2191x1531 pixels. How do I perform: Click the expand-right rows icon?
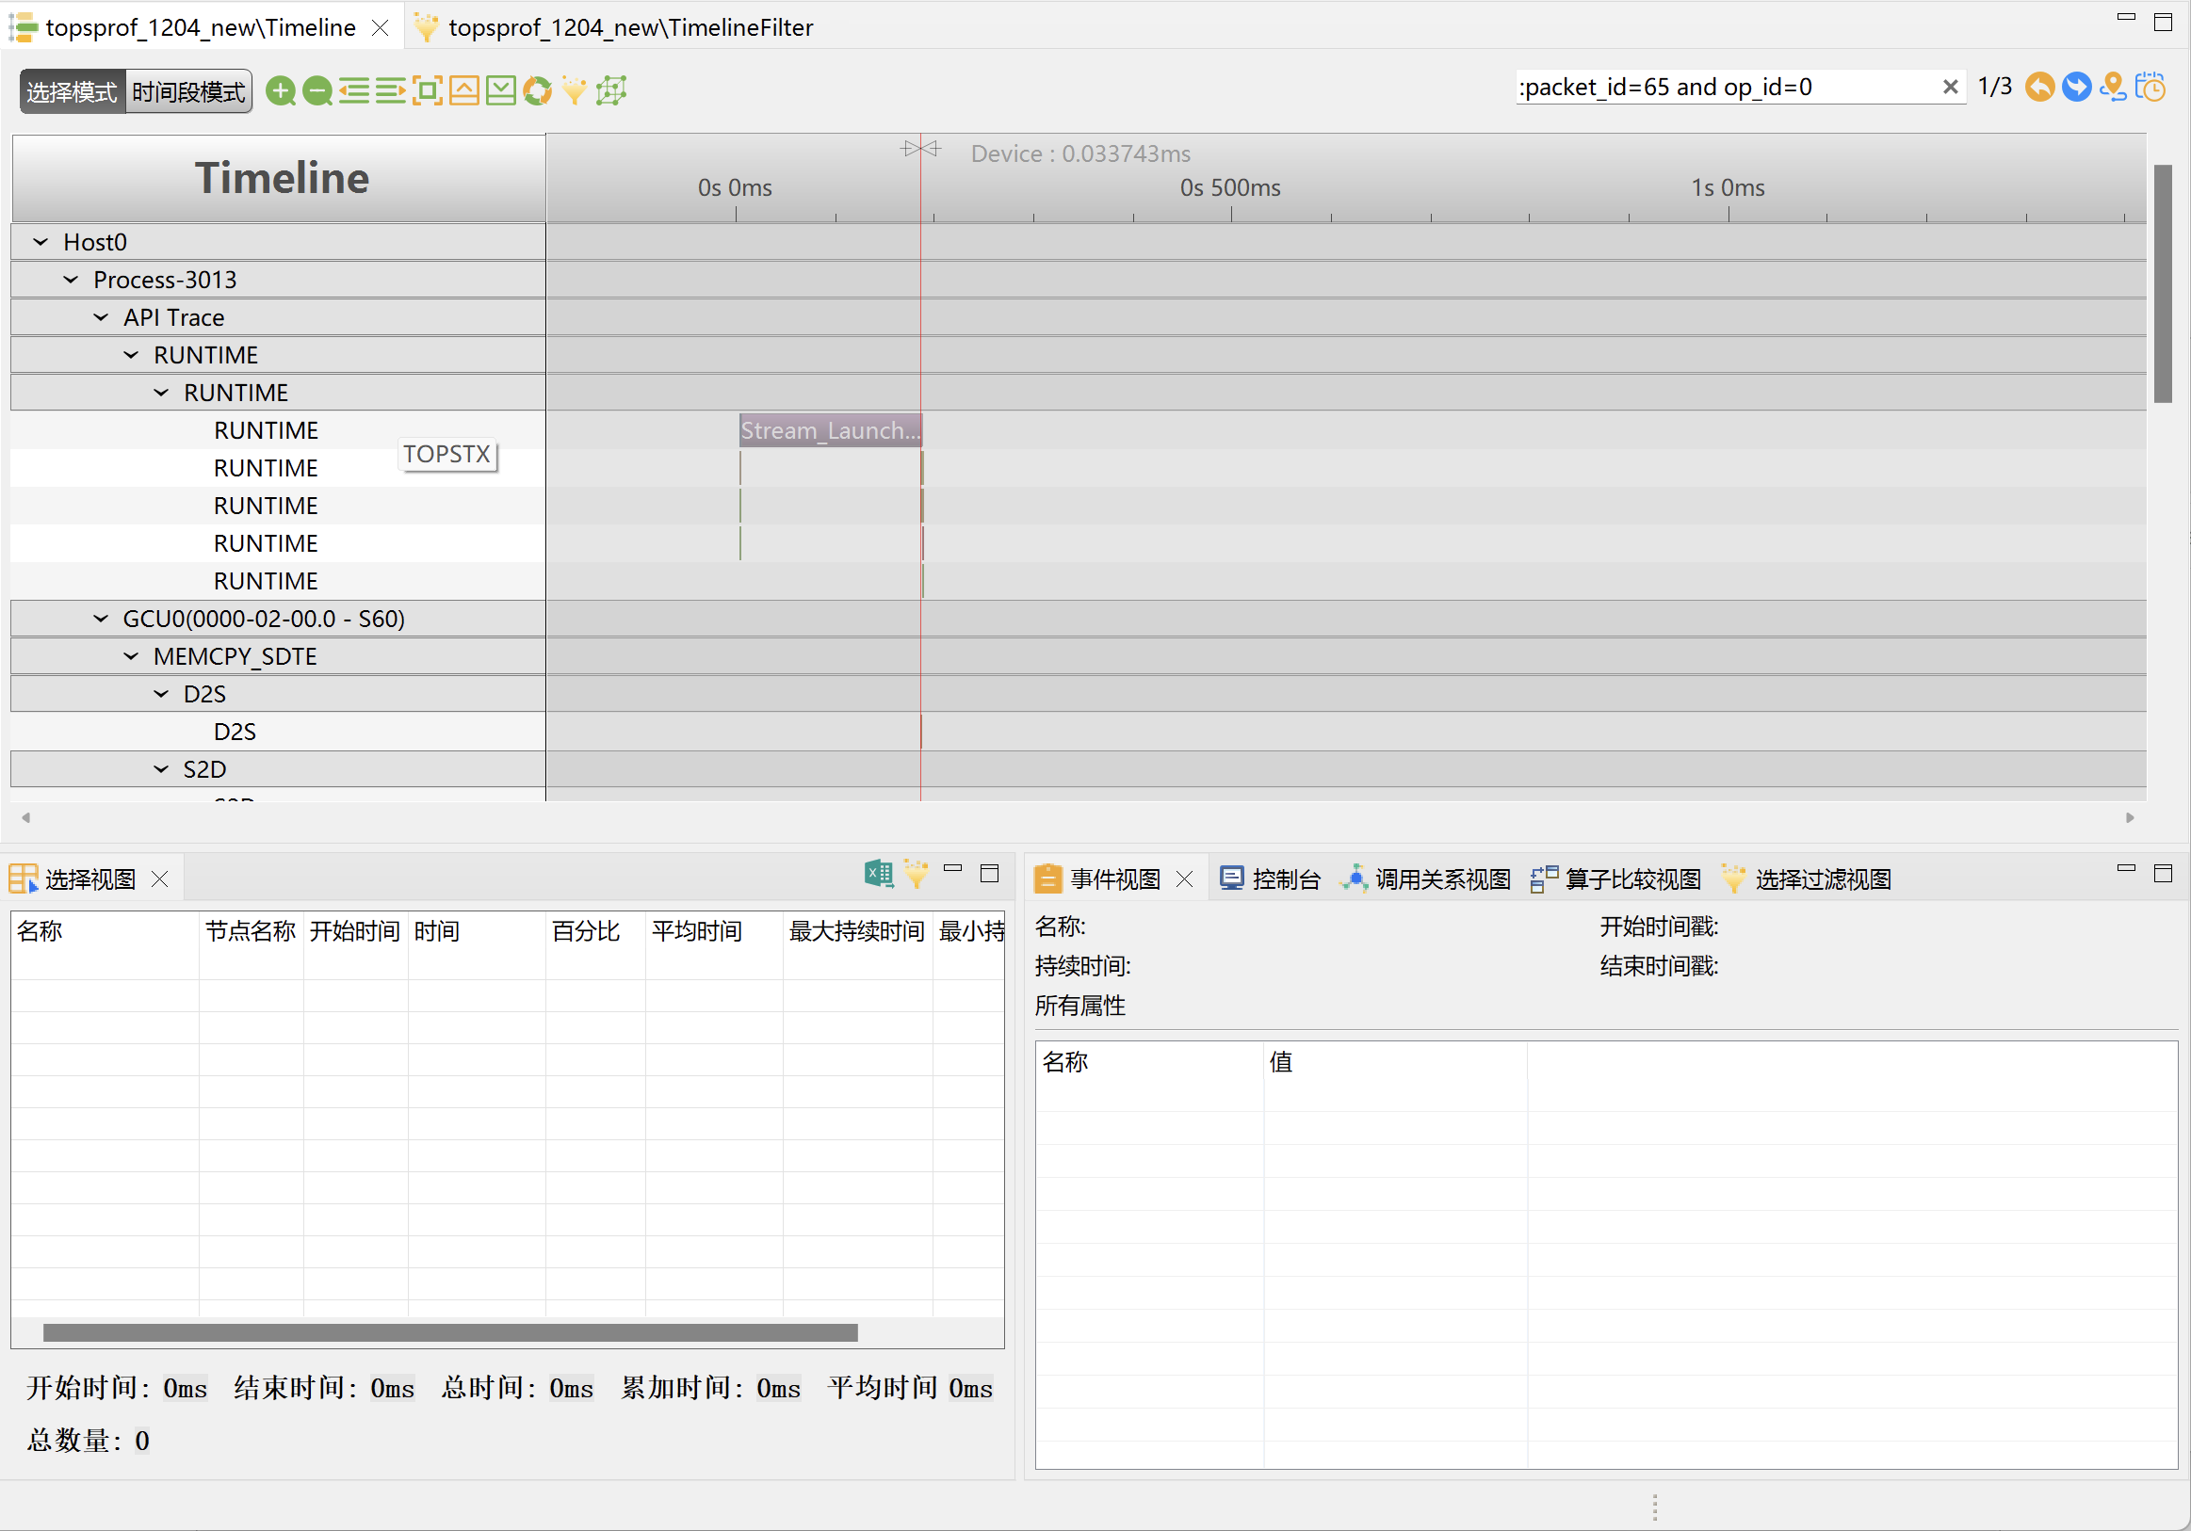[390, 91]
